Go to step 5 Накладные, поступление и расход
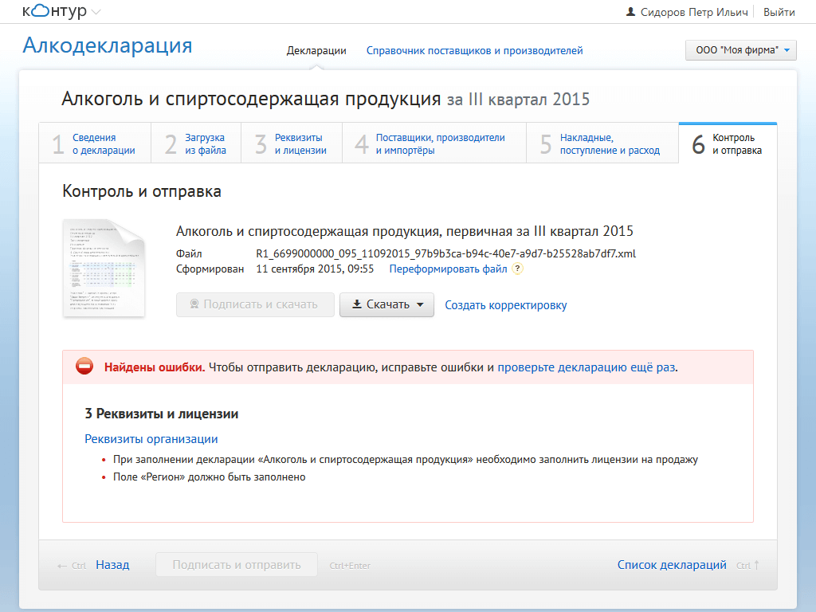Screen dimensions: 816x612 (x=602, y=143)
